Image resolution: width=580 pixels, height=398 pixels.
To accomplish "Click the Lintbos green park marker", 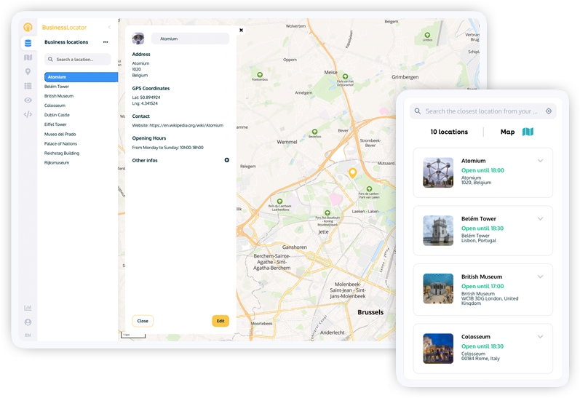I will pyautogui.click(x=427, y=35).
